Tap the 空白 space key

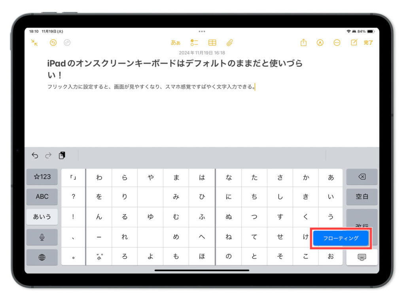[x=362, y=196]
